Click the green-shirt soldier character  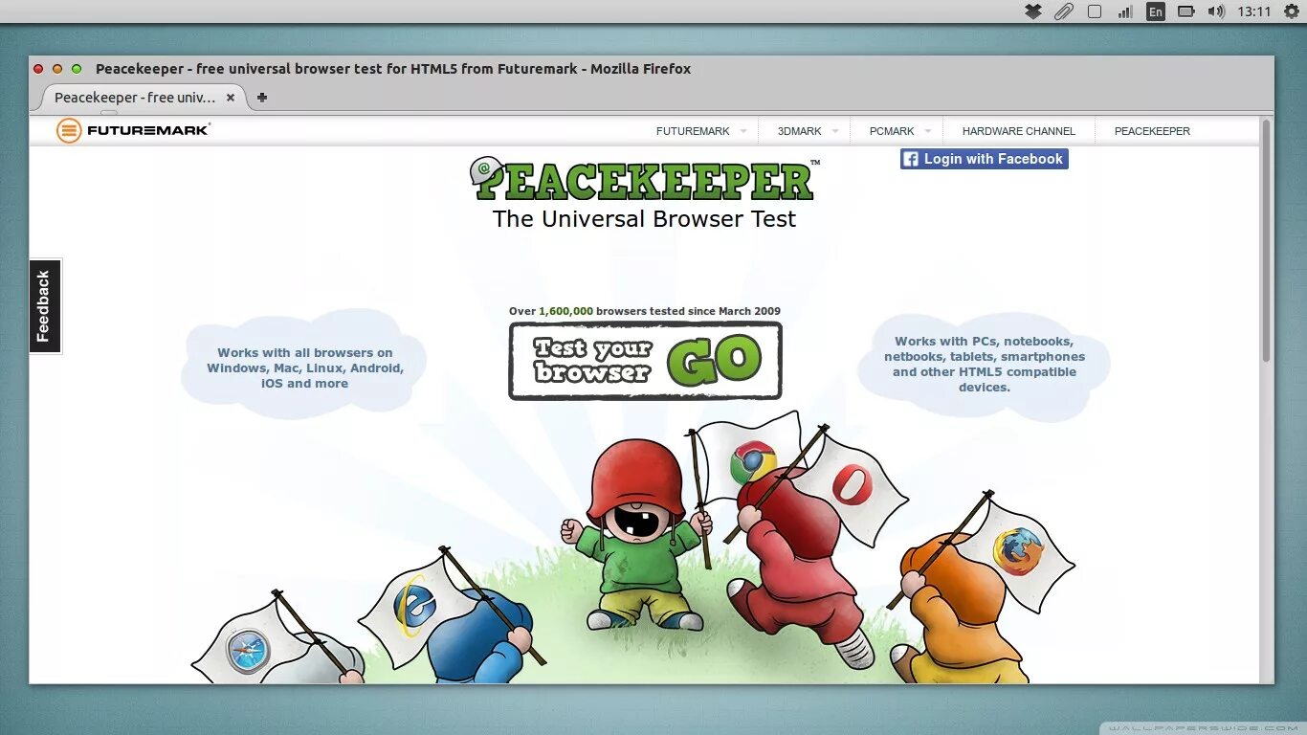[636, 536]
